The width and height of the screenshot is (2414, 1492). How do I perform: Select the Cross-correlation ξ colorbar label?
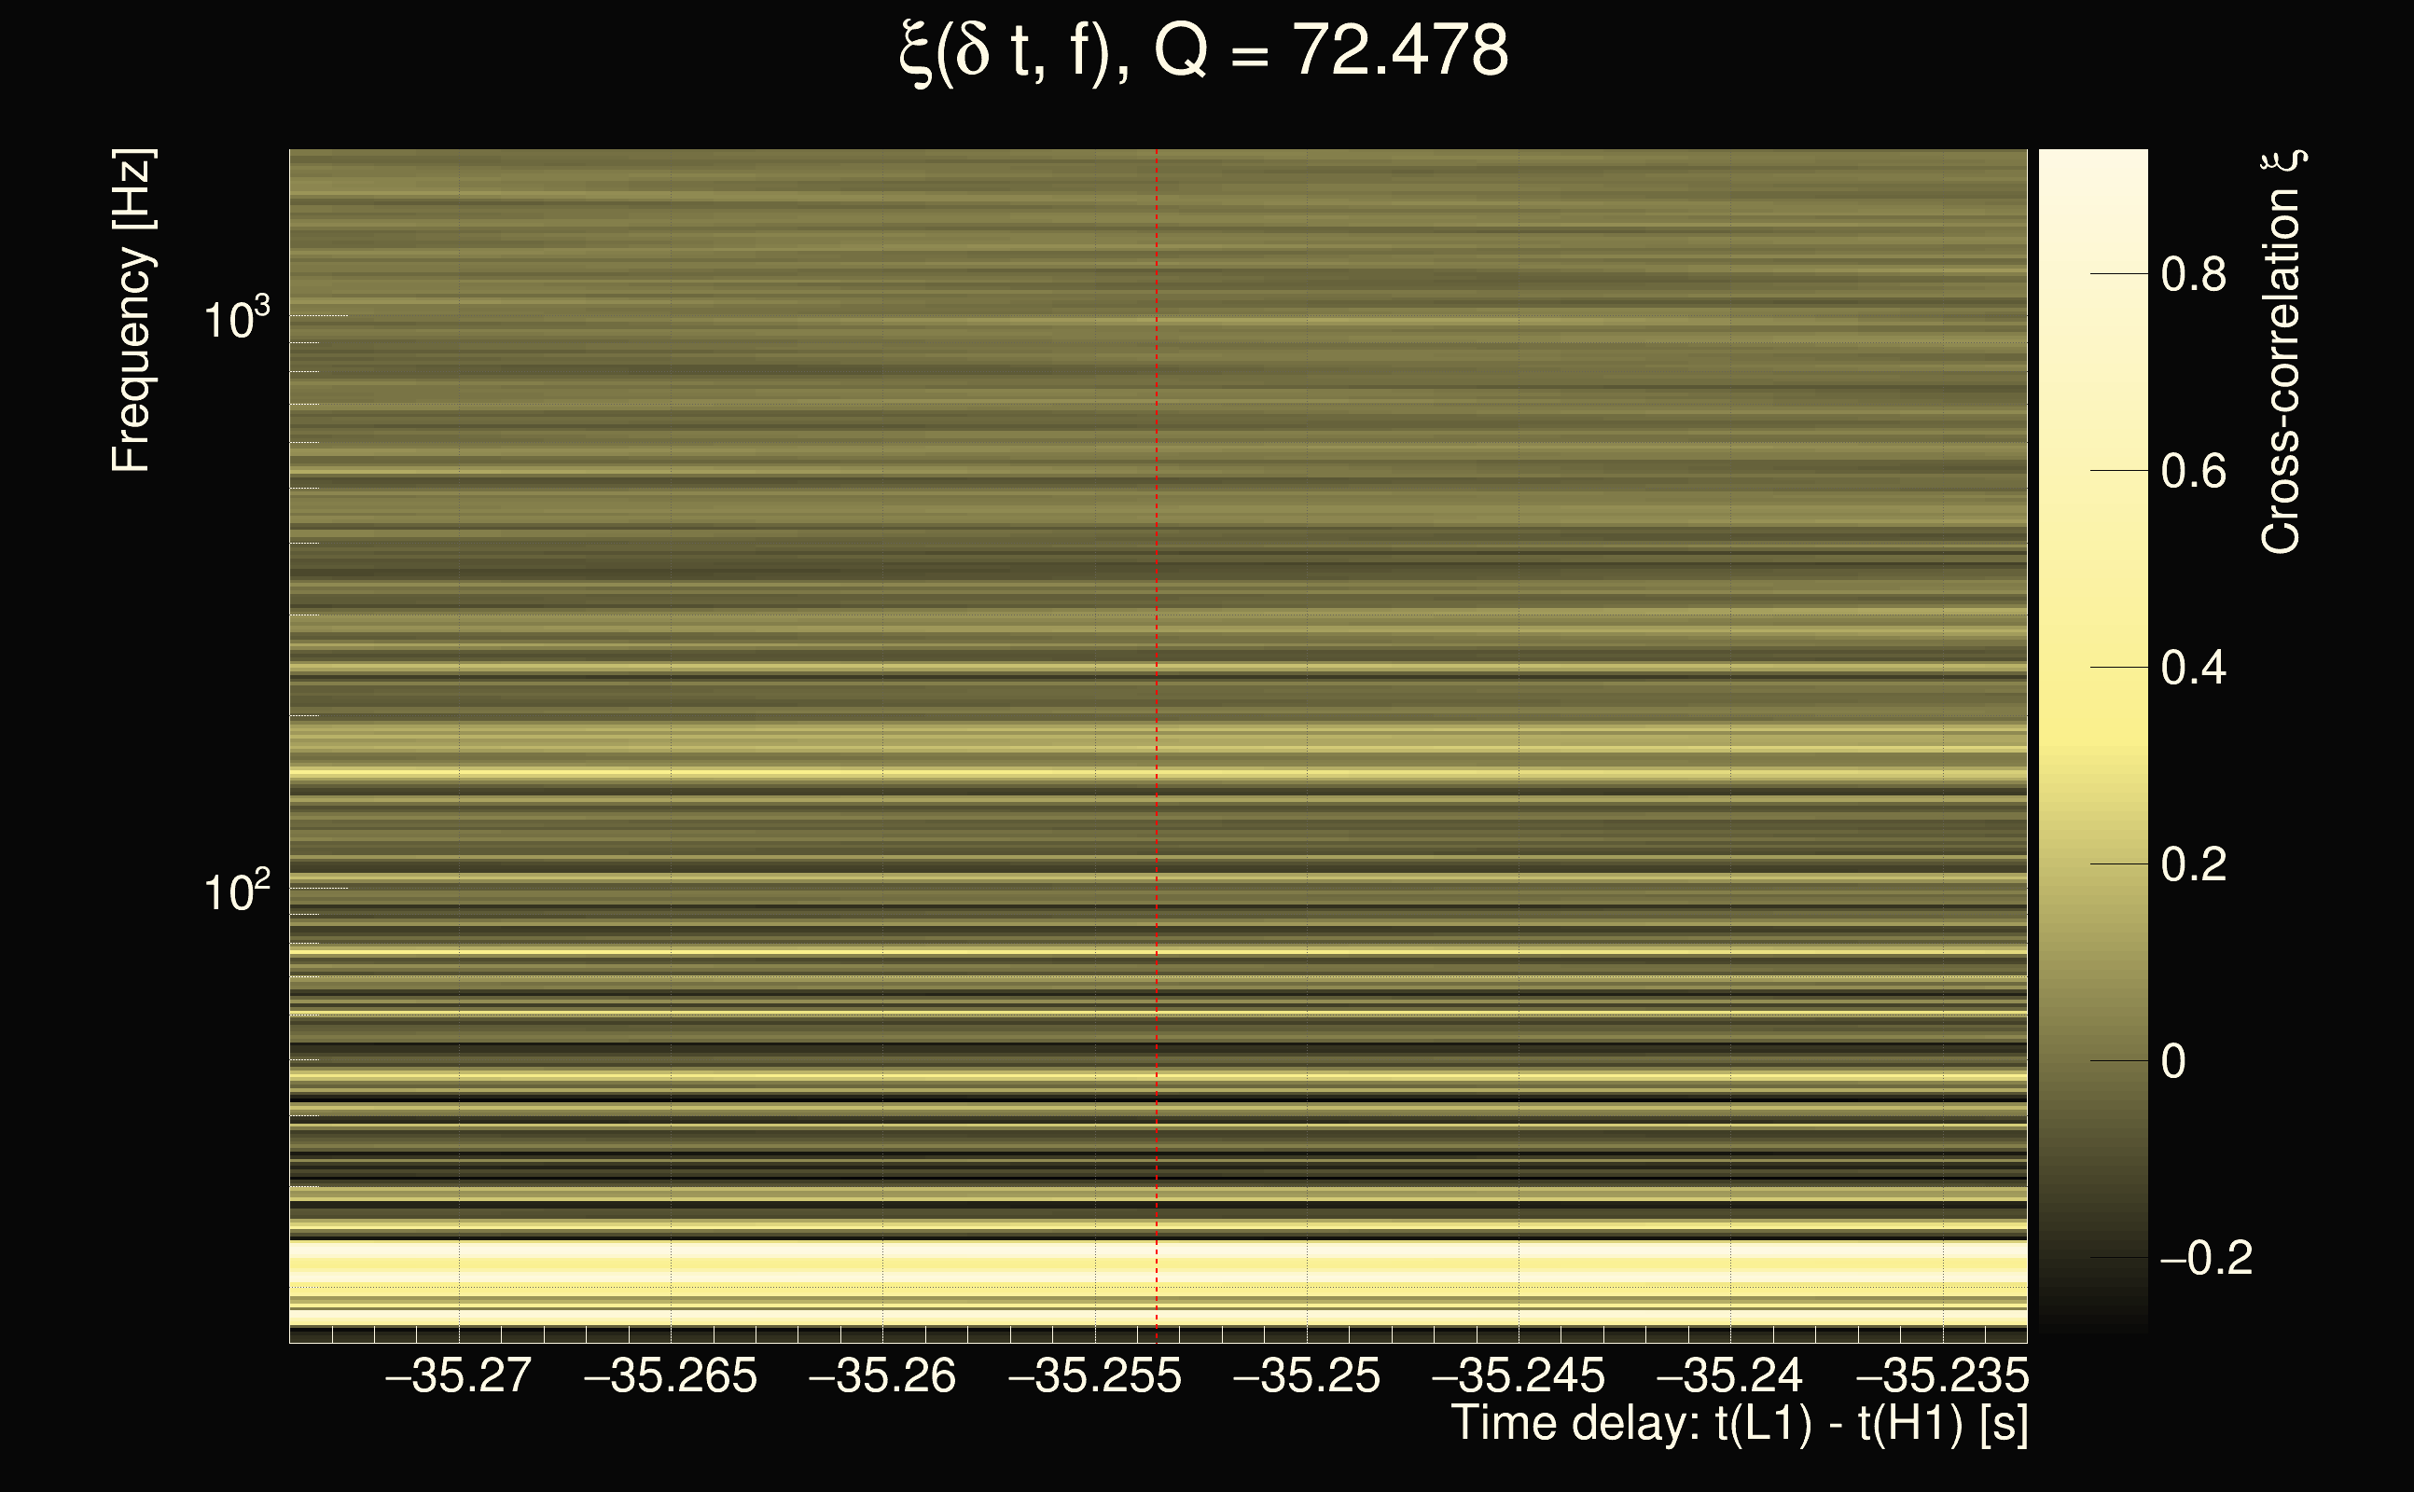pos(2282,352)
